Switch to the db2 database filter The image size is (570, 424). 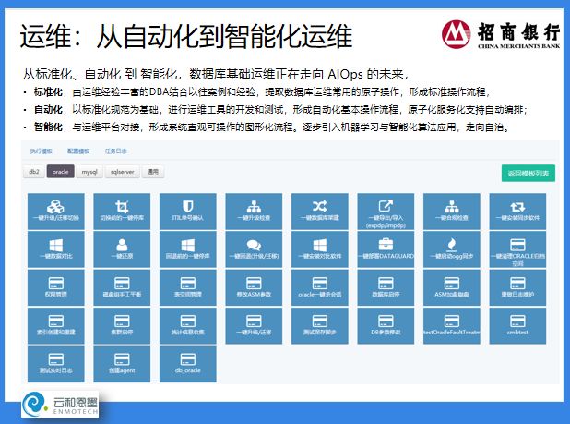point(33,172)
